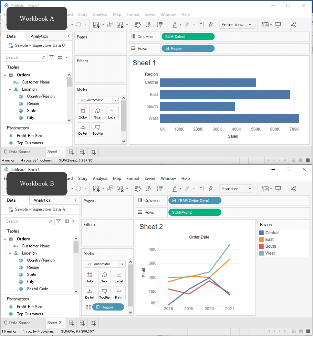Click Share icon in Workbook A toolbar
Screen dimensions: 313x337
293,25
